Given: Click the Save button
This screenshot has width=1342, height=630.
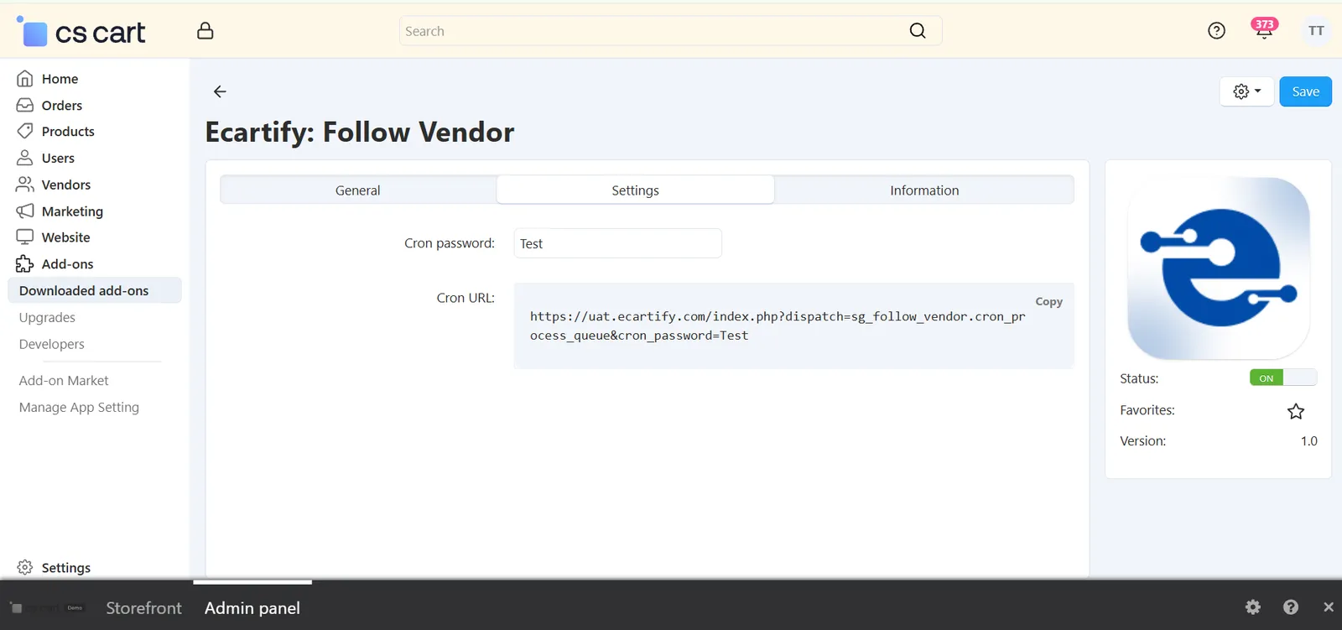Looking at the screenshot, I should coord(1306,91).
